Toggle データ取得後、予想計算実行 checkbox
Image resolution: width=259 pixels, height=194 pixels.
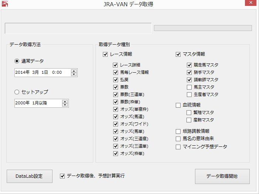coord(62,176)
